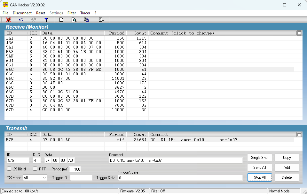Select the receive row with ID 5A3
The image size is (307, 194).
(x=149, y=52)
